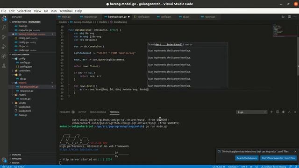Open terminal selector dropdown '2: go'
This screenshot has width=299, height=168.
pos(251,112)
